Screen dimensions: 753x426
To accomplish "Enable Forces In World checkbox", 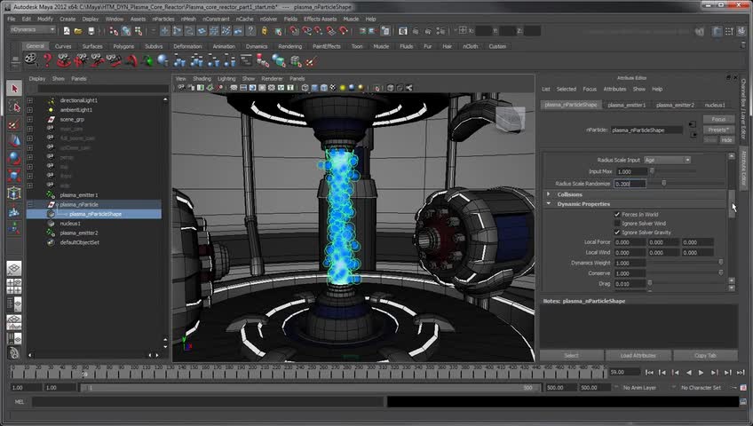I will point(617,215).
